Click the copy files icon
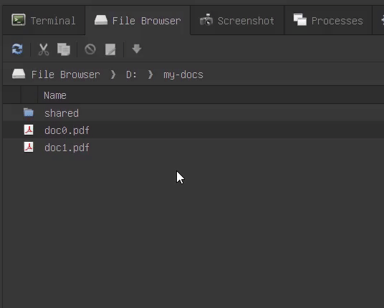This screenshot has height=308, width=384. coord(64,49)
